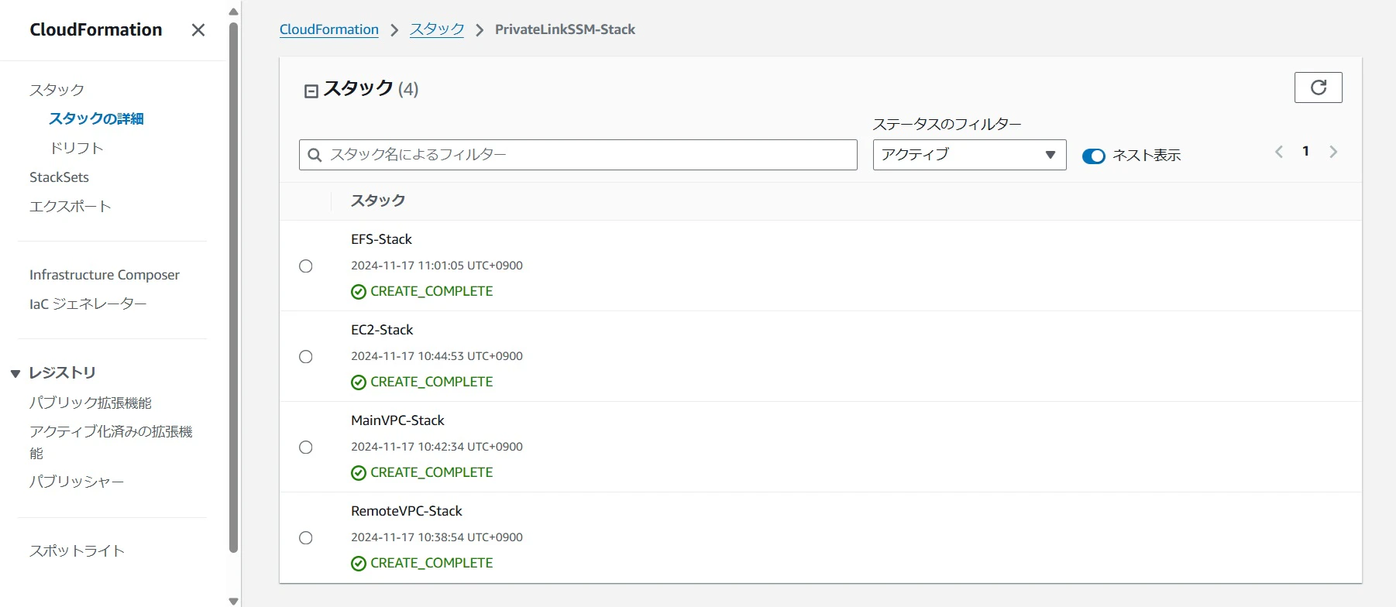Click the EFS-Stack name
This screenshot has height=607, width=1396.
381,239
